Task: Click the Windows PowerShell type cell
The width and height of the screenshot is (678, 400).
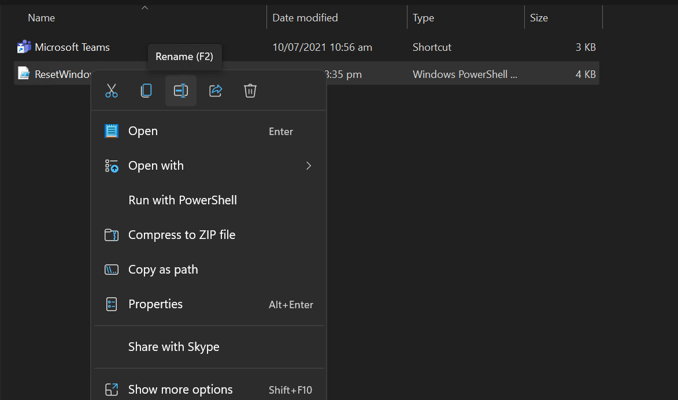Action: (465, 74)
